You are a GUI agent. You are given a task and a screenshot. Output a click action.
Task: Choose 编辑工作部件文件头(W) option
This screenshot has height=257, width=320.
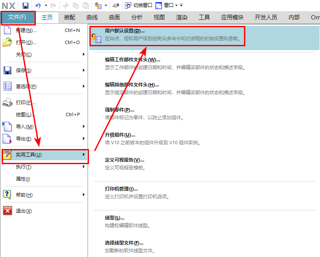(x=205, y=63)
